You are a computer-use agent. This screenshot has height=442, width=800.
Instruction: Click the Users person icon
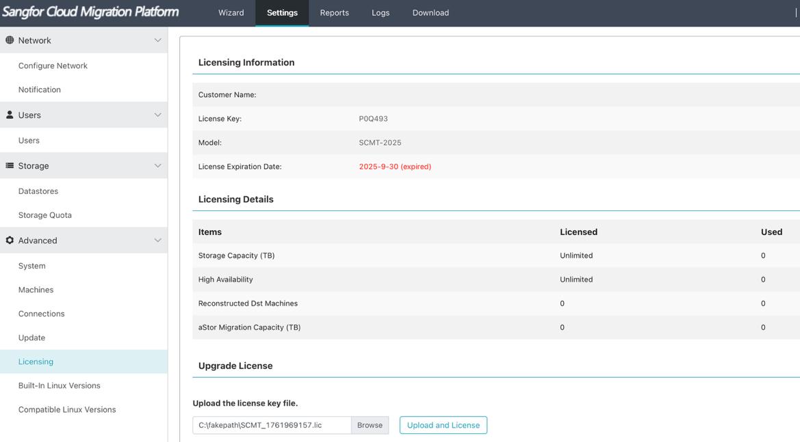point(10,115)
